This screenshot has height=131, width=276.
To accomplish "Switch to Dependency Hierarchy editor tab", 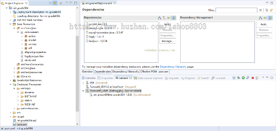I will click(125, 72).
